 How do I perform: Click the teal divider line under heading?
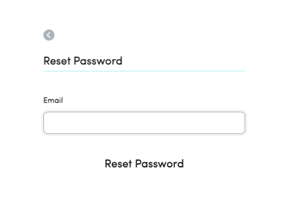click(144, 71)
